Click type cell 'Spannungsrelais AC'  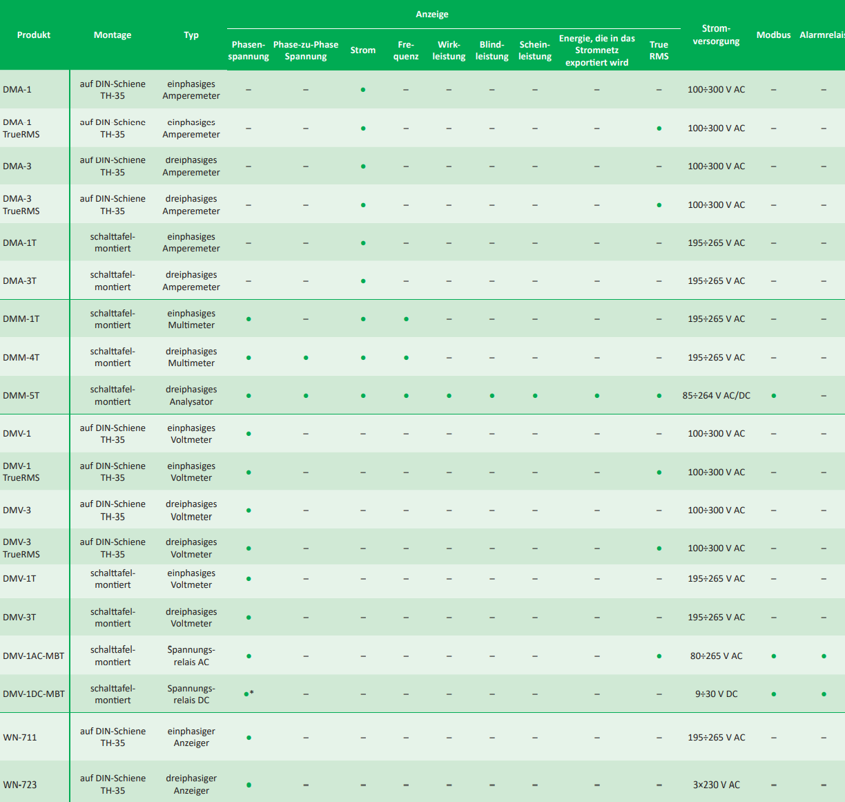pos(191,656)
